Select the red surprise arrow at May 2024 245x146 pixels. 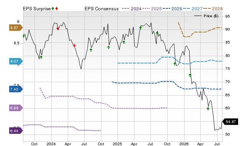(74, 45)
